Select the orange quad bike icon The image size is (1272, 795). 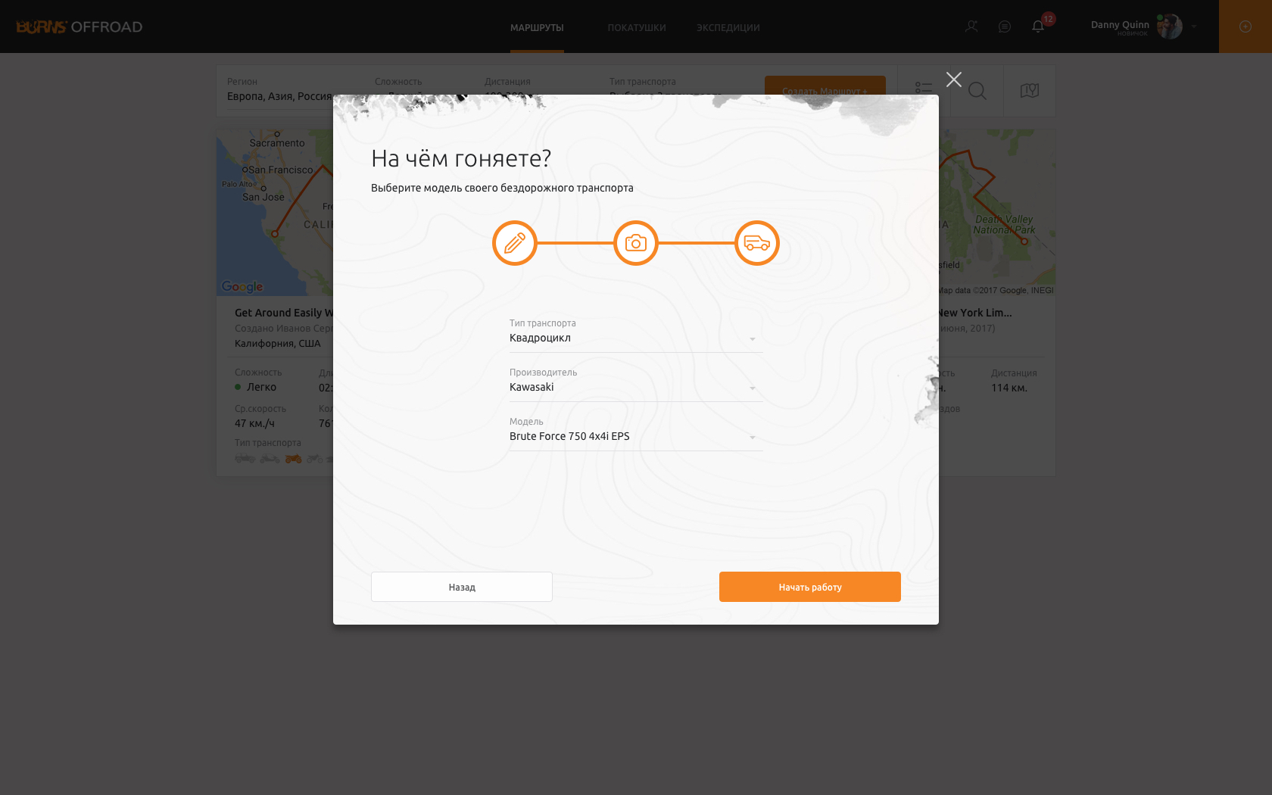coord(294,459)
